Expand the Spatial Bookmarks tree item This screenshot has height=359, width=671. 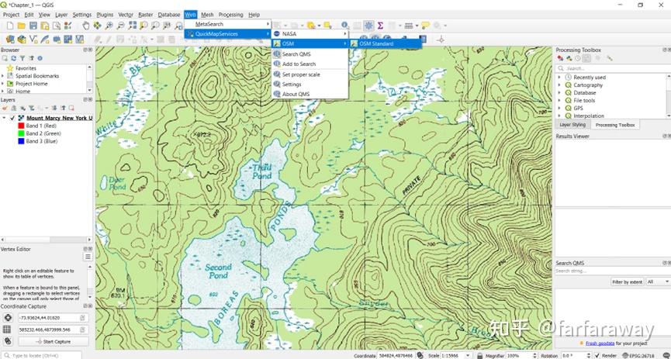pos(3,76)
